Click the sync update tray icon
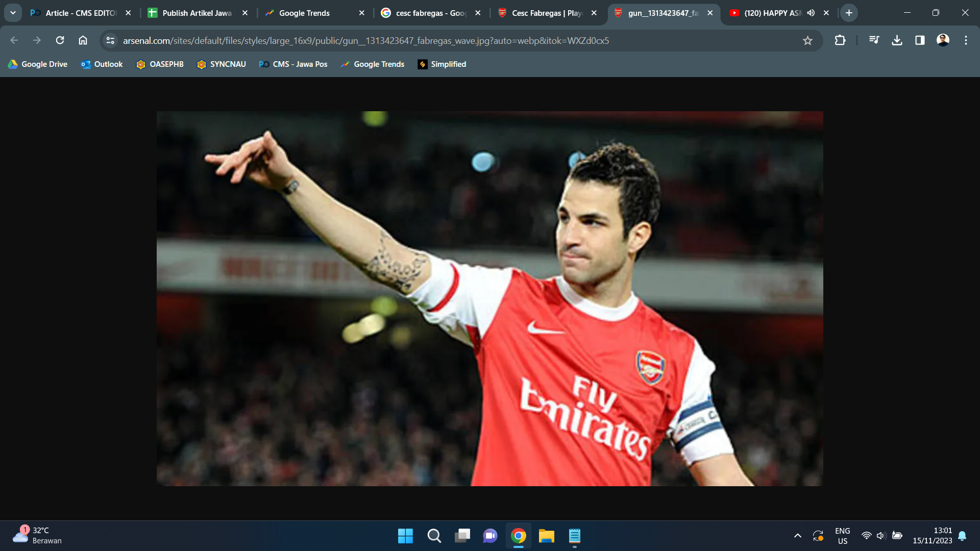The image size is (980, 551). coord(818,536)
